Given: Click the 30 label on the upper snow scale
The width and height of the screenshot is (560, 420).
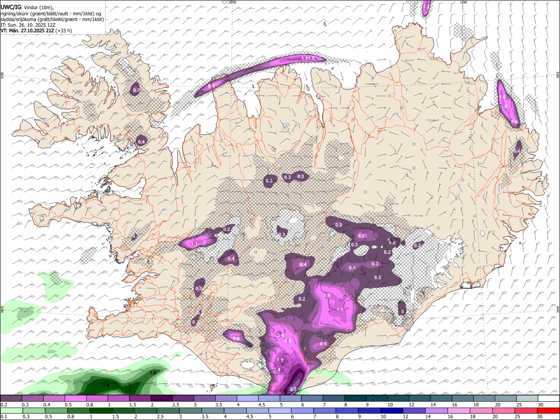Looking at the screenshot, I should 541,404.
